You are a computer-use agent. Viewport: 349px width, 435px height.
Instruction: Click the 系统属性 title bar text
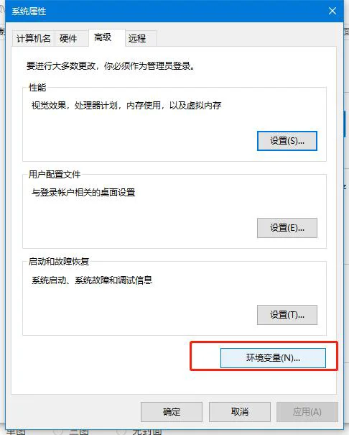click(x=29, y=12)
